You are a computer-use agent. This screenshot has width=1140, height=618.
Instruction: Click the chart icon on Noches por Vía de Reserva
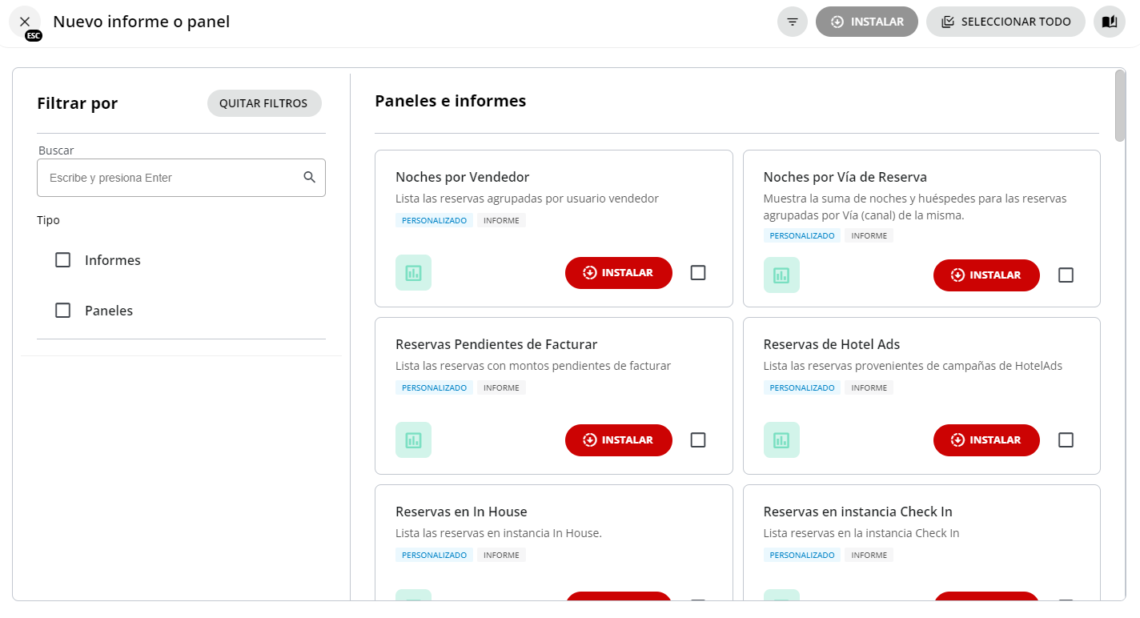click(781, 275)
